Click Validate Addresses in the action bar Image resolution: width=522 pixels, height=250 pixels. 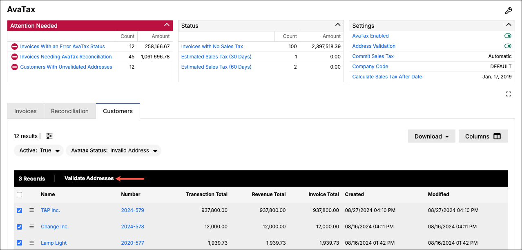click(x=89, y=179)
